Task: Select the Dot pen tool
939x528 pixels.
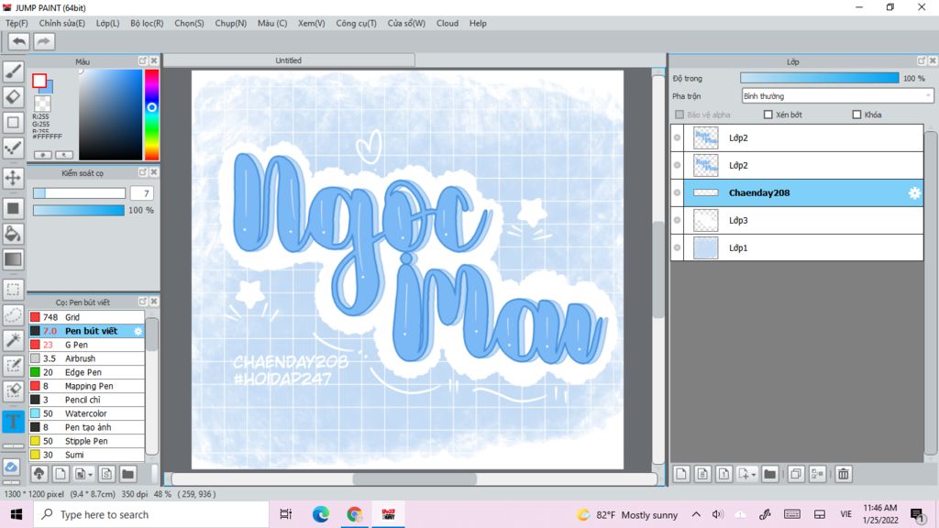Action: 13,148
